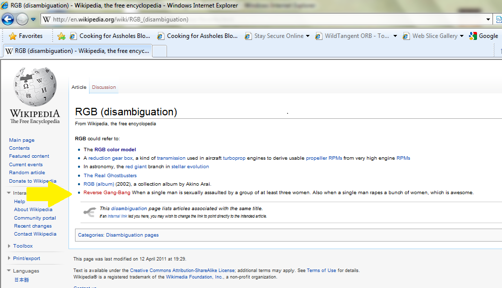Expand the WildTangent ORB dropdown arrow

click(x=395, y=36)
